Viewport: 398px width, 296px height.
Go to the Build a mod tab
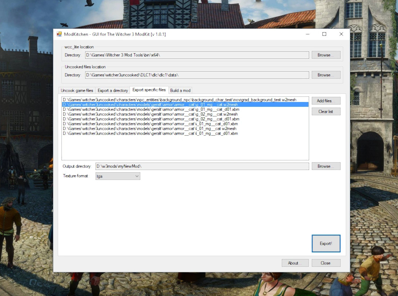(x=180, y=91)
